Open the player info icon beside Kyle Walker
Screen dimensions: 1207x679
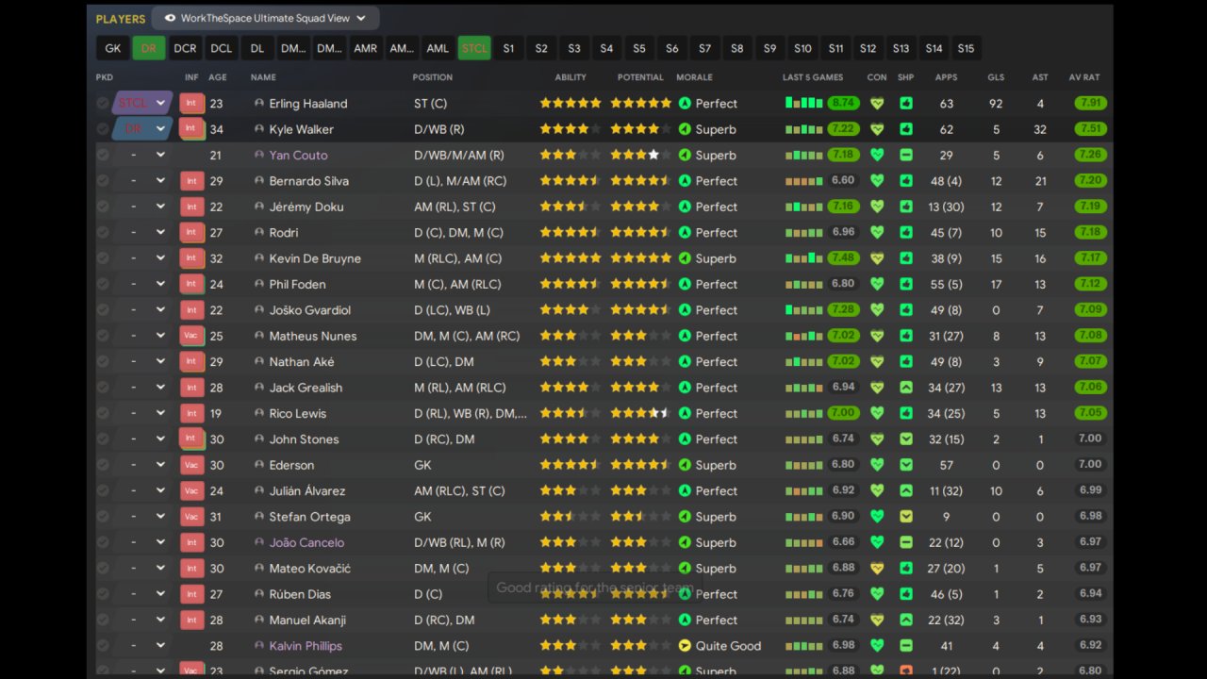tap(259, 129)
